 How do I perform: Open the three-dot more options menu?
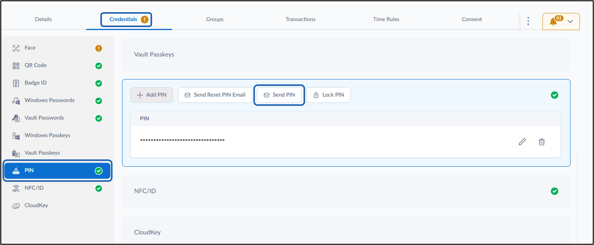coord(528,21)
